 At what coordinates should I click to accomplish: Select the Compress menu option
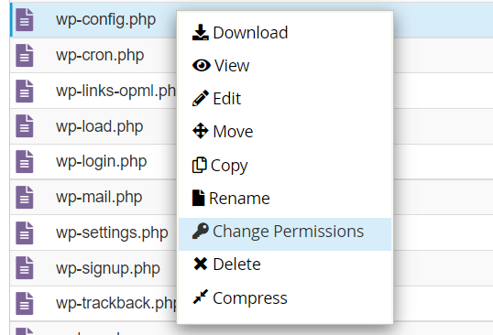[285, 297]
